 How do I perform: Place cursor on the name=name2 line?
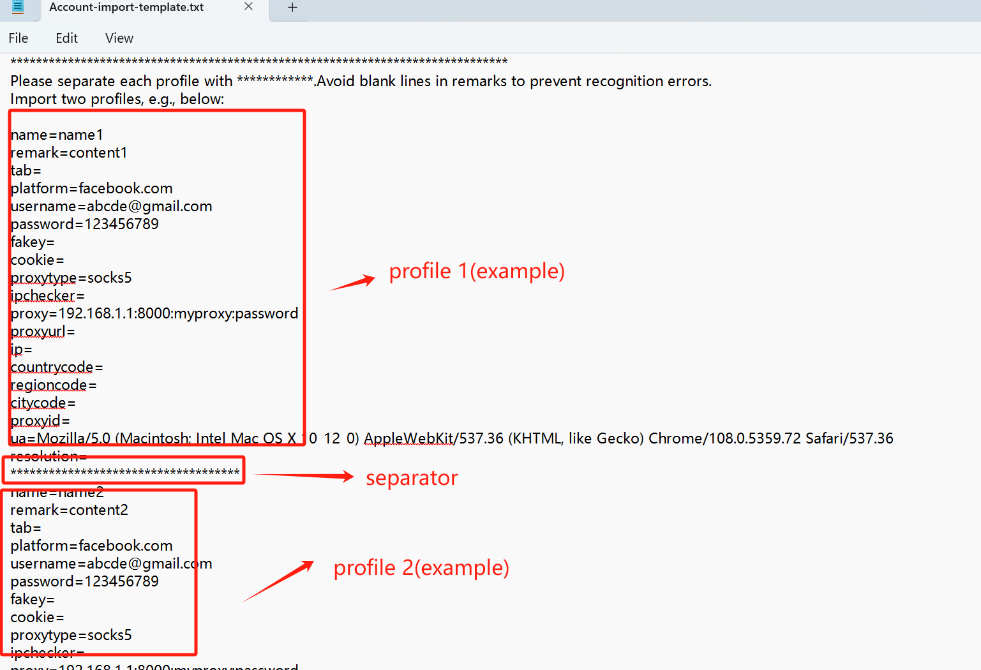pos(57,492)
